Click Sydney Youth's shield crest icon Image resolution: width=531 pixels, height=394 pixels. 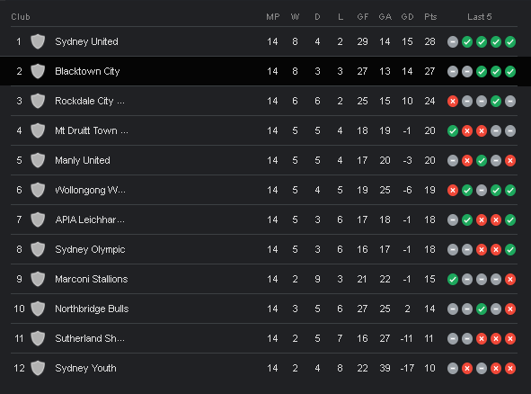click(x=38, y=368)
